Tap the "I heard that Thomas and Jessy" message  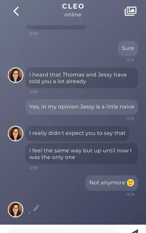coord(82,78)
